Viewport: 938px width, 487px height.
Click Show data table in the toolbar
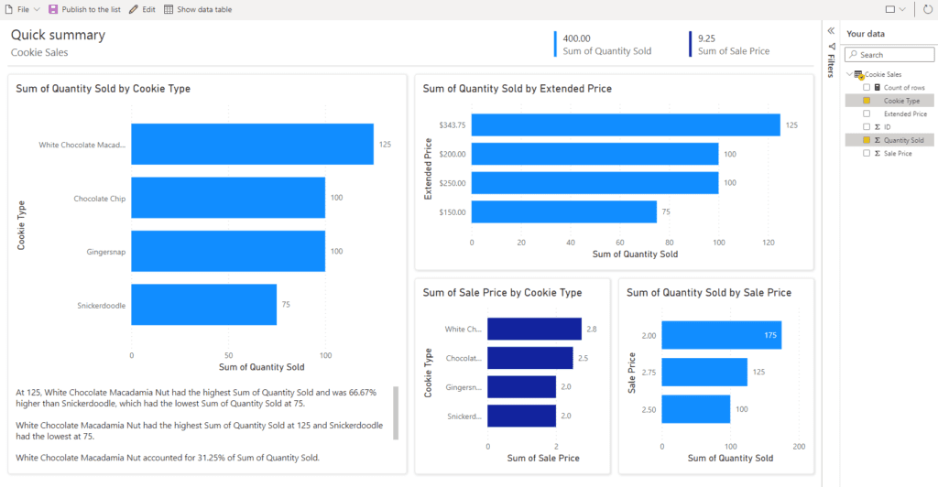point(203,9)
